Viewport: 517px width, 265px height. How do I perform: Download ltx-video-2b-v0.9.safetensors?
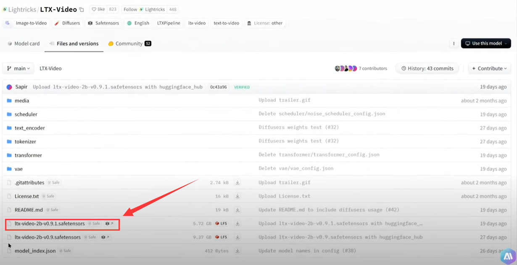click(x=237, y=237)
